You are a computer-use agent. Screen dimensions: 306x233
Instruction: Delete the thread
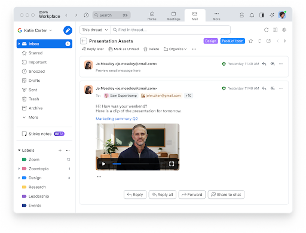point(151,49)
